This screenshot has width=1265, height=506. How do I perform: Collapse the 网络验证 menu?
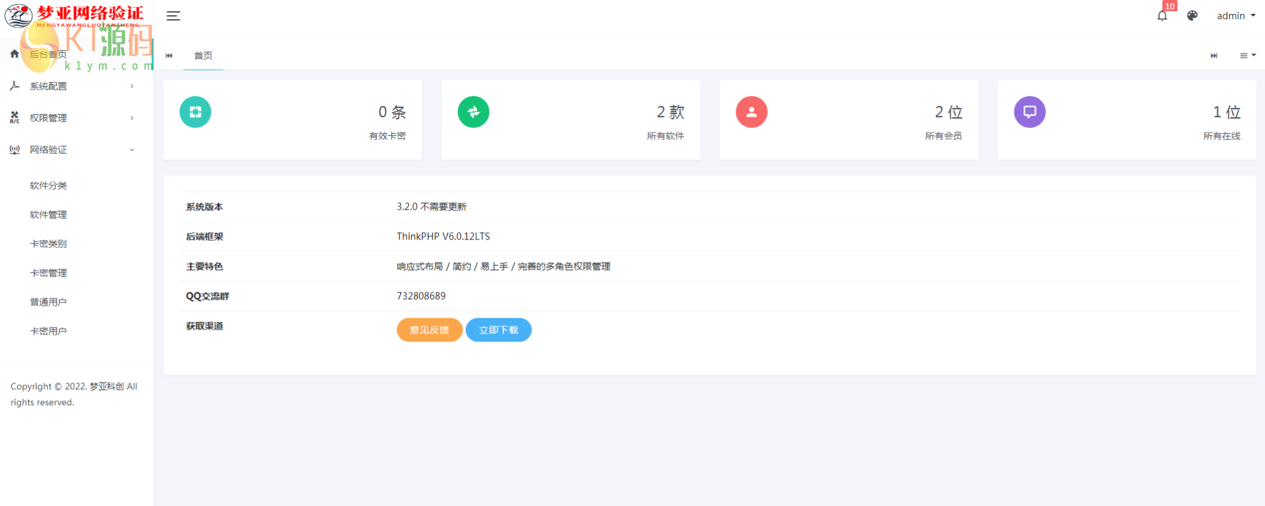(x=77, y=150)
